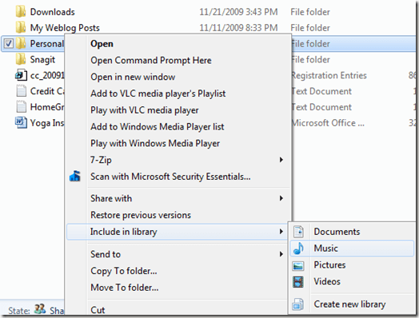Include folder in Videos library
Image resolution: width=419 pixels, height=318 pixels.
(327, 281)
